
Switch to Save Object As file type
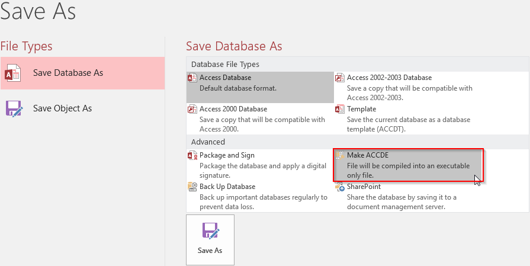click(x=62, y=108)
